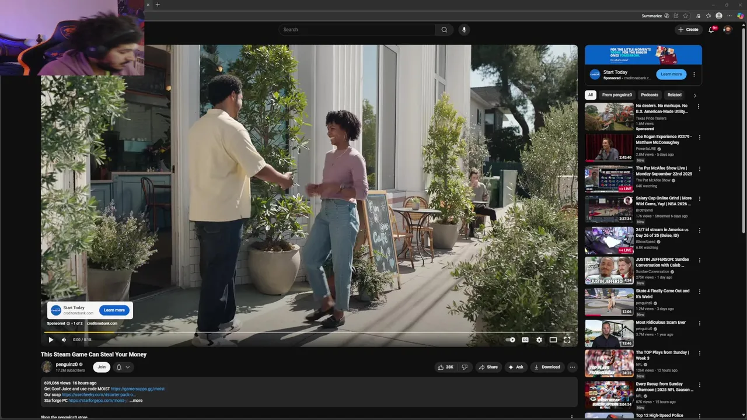
Task: Click Summarize in the browser address bar
Action: point(655,16)
